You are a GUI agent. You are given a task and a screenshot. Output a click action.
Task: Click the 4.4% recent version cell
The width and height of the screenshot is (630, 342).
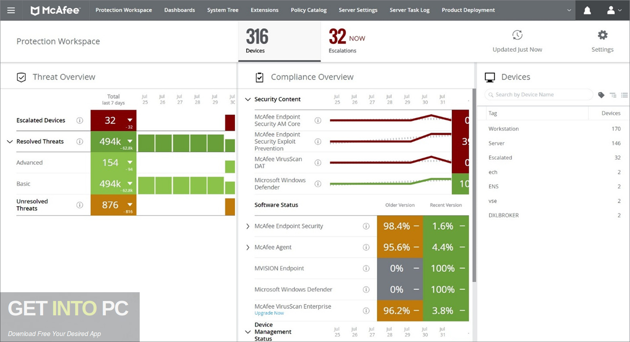click(446, 247)
